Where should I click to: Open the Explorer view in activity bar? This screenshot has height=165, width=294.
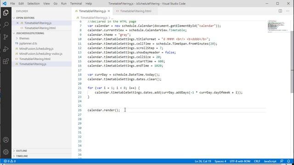(6, 13)
